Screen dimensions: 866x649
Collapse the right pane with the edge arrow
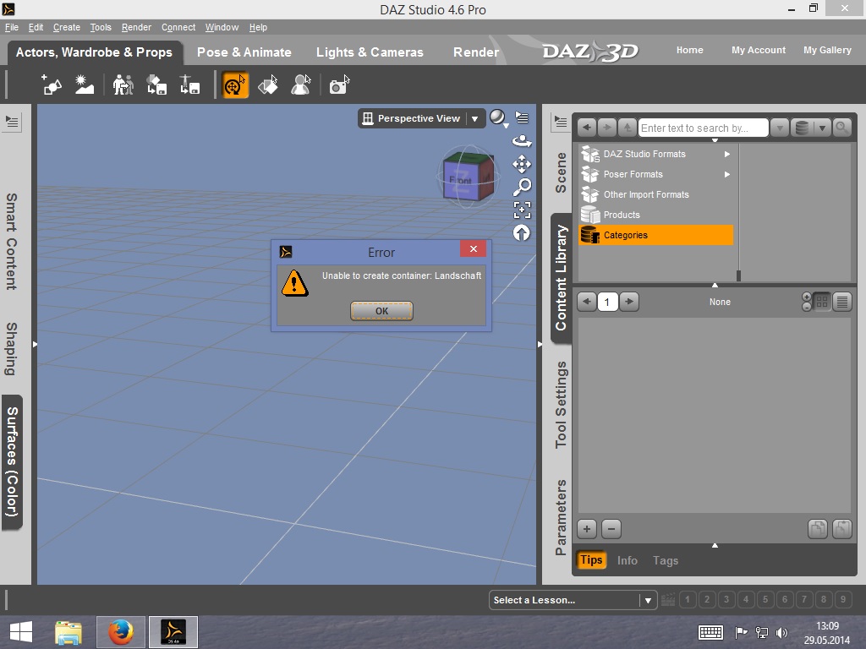[540, 345]
